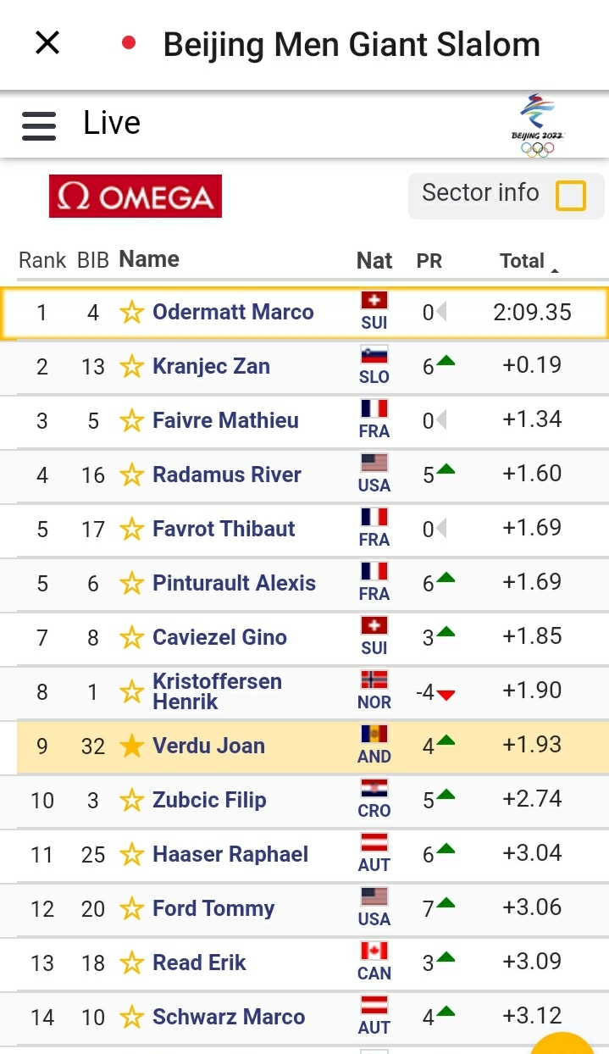609x1054 pixels.
Task: Open Kristoffersen Henrik's name link
Action: click(x=217, y=691)
